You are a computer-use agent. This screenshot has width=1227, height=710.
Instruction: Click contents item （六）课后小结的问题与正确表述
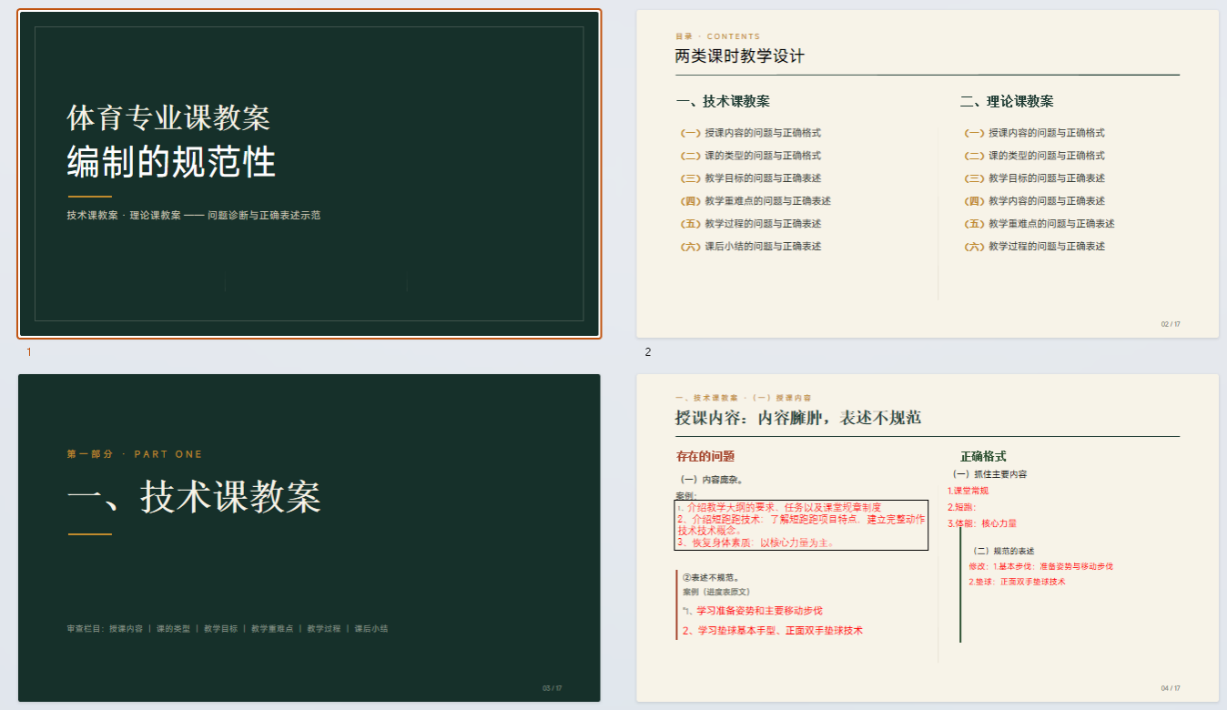[x=751, y=247]
